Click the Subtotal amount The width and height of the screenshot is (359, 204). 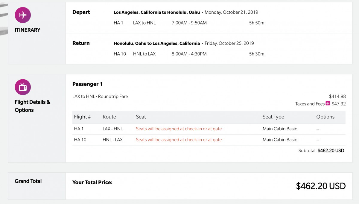tap(331, 151)
